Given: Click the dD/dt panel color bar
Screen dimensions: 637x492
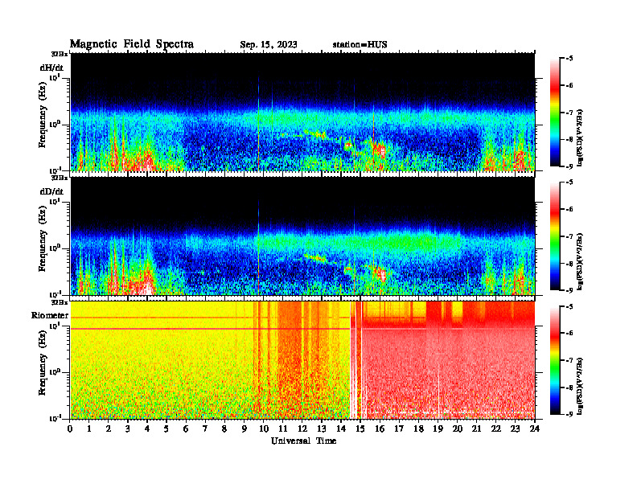Looking at the screenshot, I should (x=555, y=236).
